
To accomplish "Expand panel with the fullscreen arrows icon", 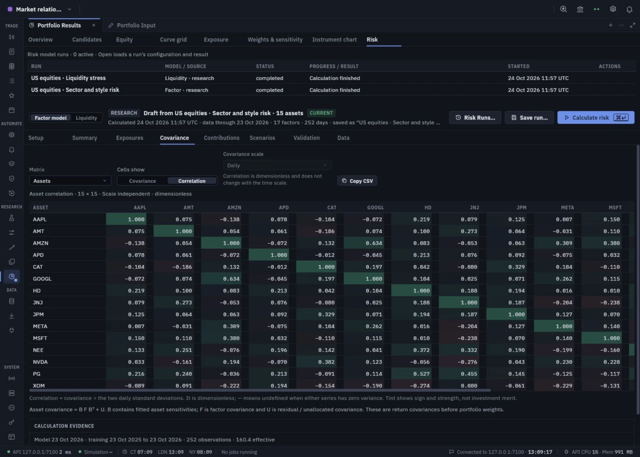I will click(632, 25).
